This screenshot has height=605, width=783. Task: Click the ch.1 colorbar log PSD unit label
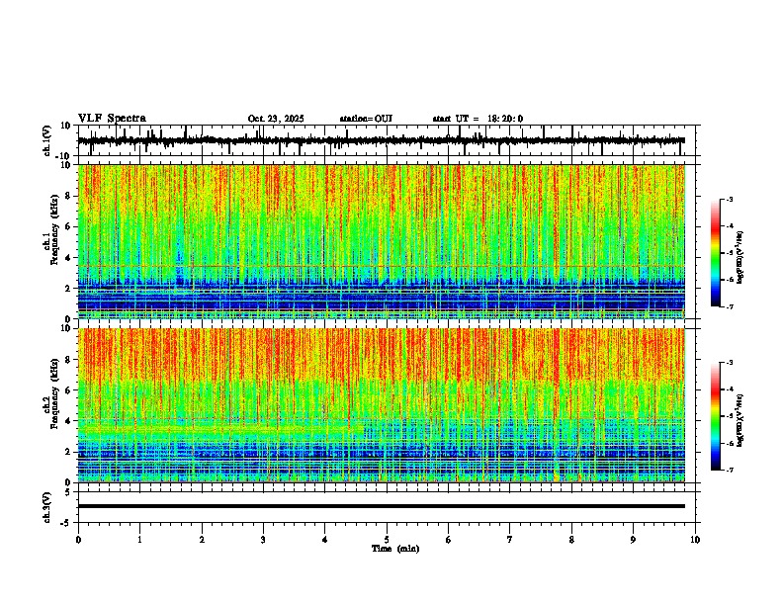[x=740, y=257]
